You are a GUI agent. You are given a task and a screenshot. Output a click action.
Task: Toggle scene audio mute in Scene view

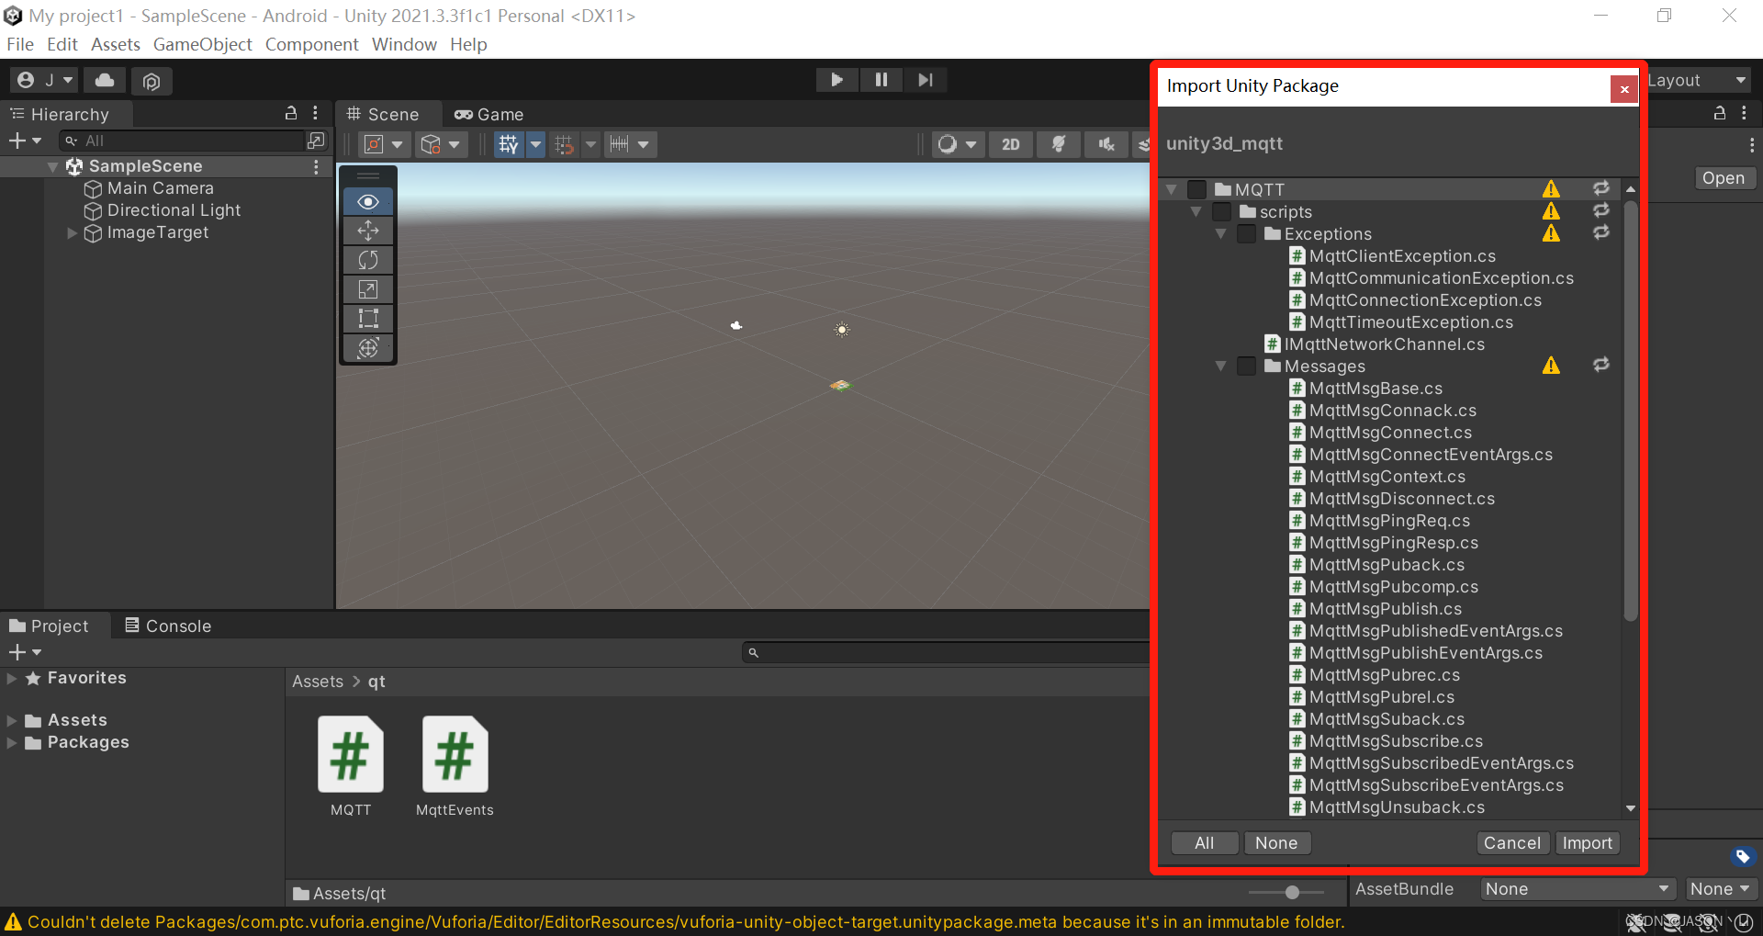(x=1106, y=144)
